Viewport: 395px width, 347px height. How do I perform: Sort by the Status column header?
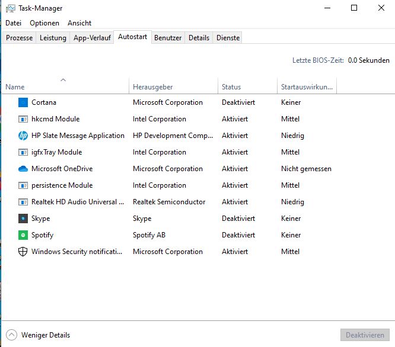click(x=247, y=86)
